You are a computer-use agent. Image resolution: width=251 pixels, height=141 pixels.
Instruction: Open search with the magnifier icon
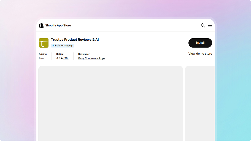tap(203, 25)
